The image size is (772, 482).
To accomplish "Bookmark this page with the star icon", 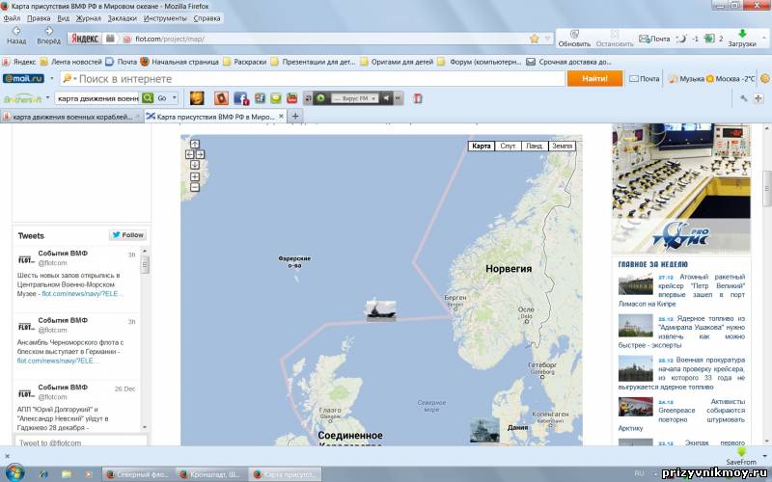I will [534, 39].
